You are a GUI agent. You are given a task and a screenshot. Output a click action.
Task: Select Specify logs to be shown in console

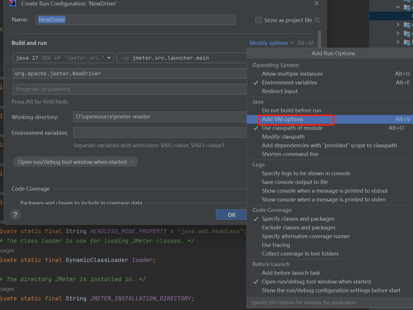click(x=330, y=173)
